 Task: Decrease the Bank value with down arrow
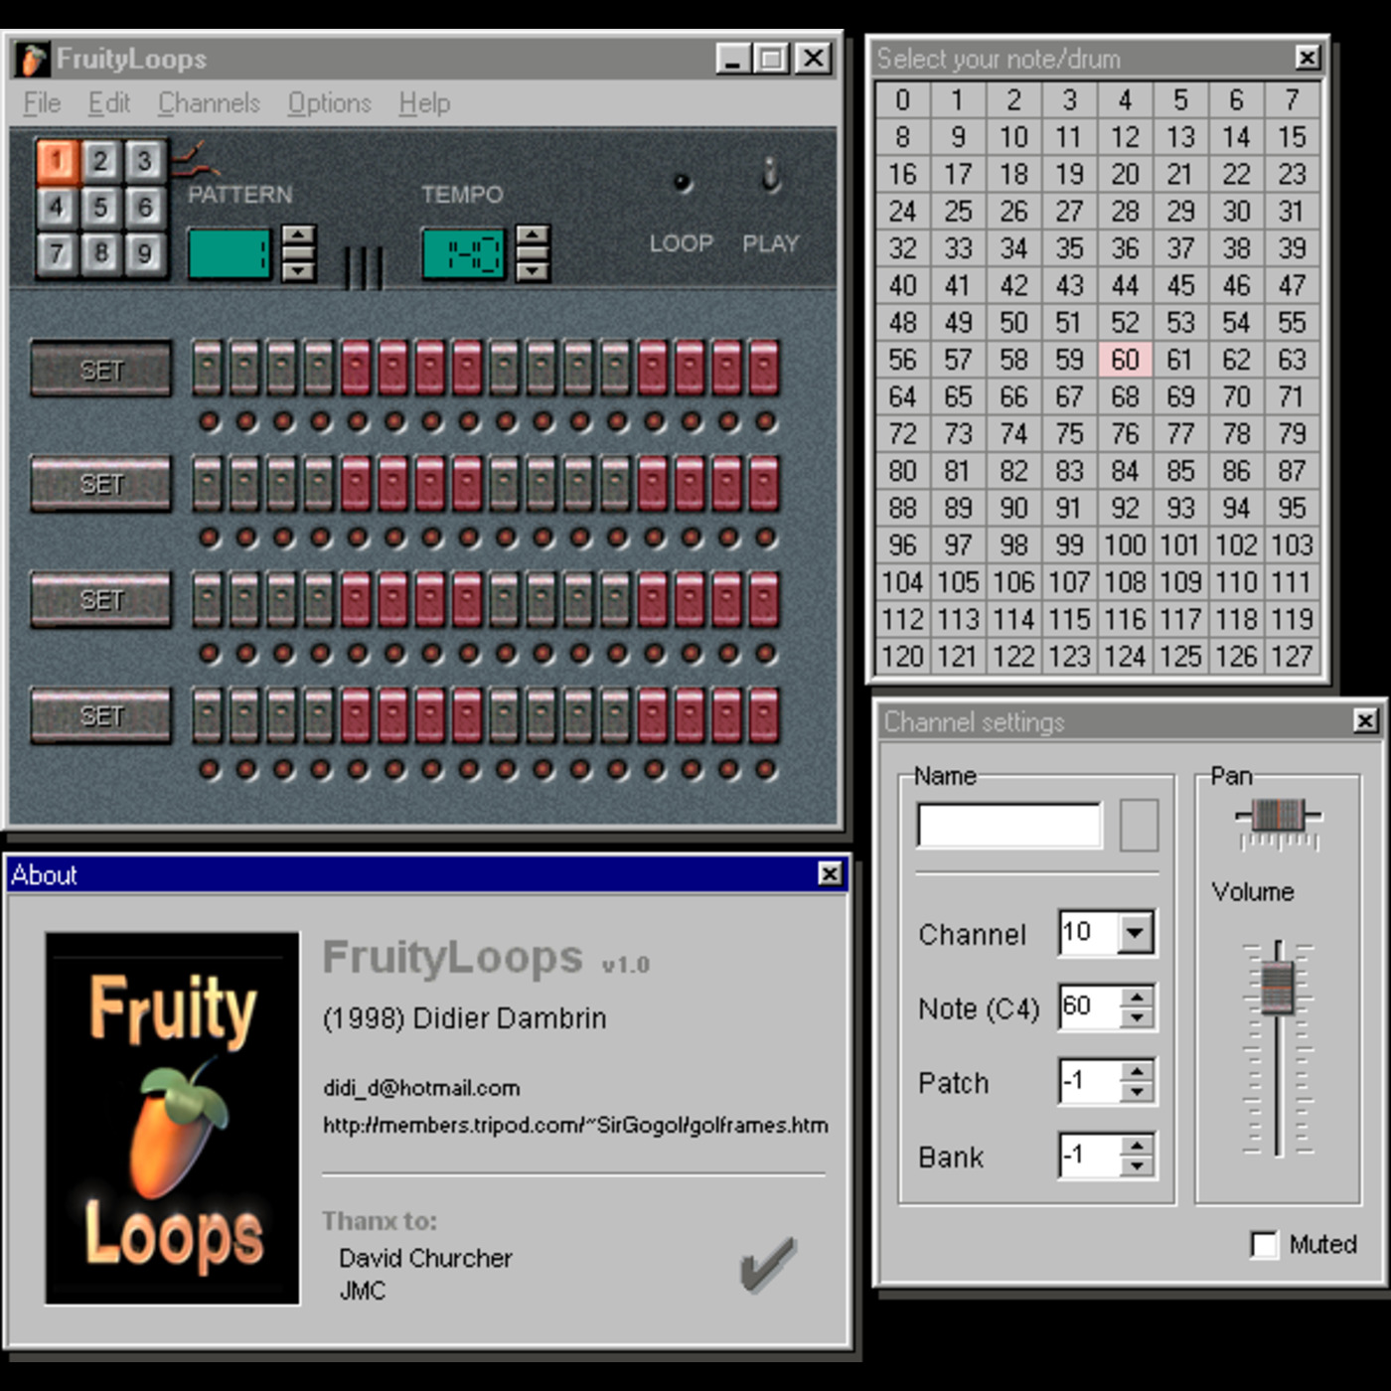1137,1166
